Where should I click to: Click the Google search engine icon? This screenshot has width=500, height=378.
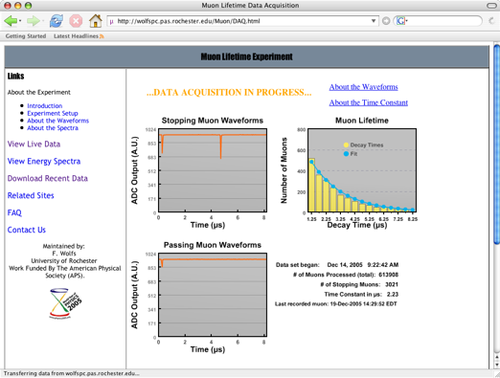(400, 21)
